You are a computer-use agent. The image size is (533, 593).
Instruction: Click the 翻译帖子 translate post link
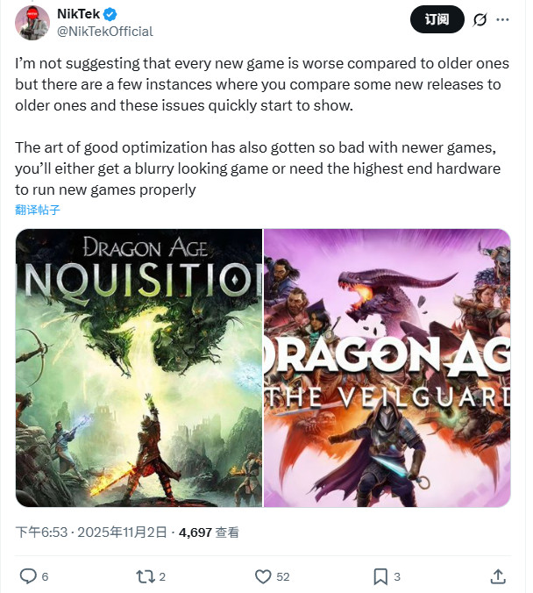point(38,210)
